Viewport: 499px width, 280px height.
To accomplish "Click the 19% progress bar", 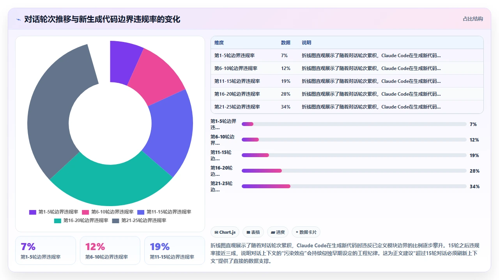I will coord(354,155).
